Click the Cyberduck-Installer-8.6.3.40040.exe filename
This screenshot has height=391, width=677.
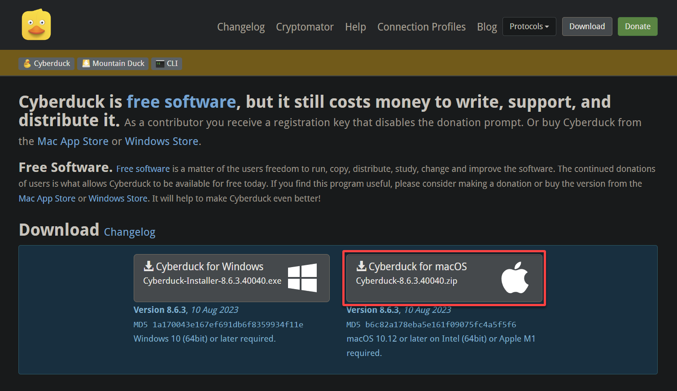click(212, 281)
